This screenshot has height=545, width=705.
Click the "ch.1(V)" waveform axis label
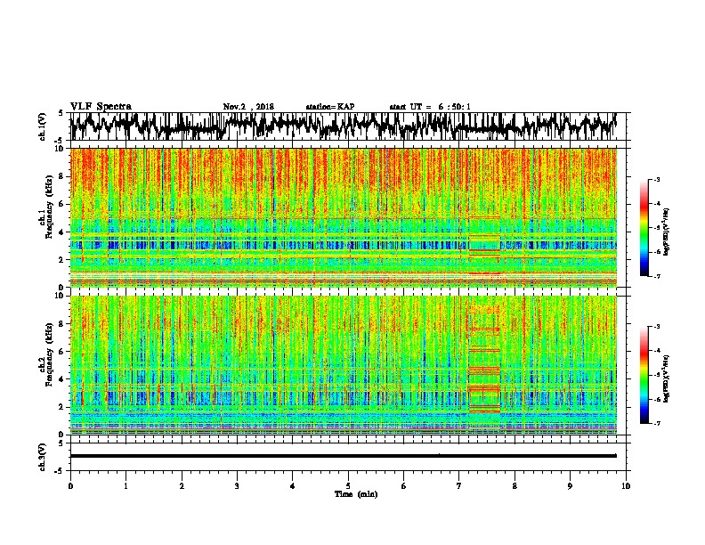pos(42,126)
